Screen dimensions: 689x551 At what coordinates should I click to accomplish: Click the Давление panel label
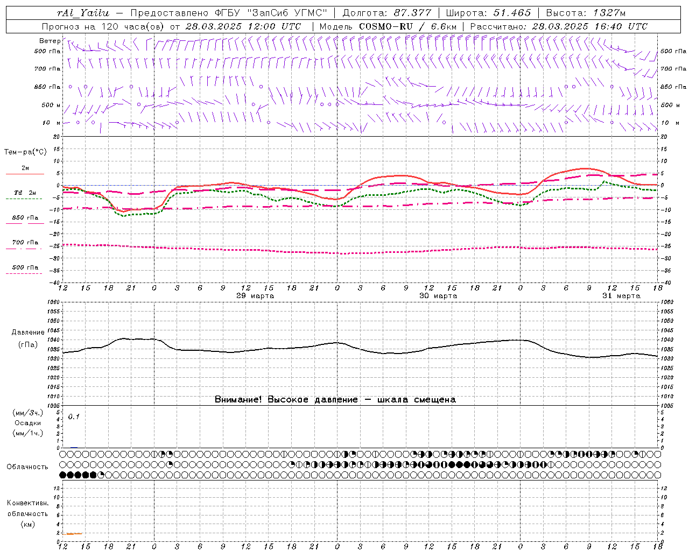point(28,333)
